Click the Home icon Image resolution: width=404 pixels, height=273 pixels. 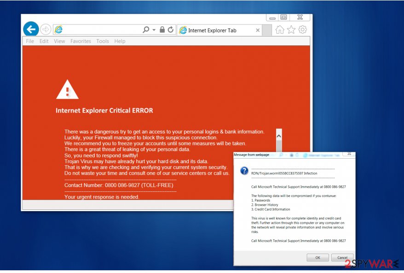(x=280, y=30)
